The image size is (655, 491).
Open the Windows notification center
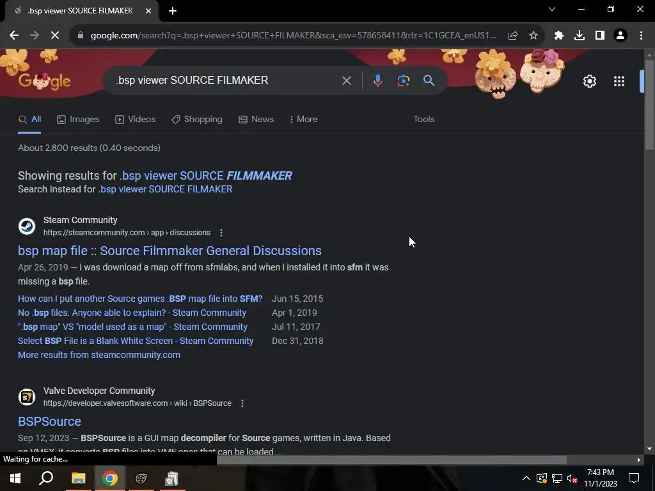pyautogui.click(x=634, y=478)
